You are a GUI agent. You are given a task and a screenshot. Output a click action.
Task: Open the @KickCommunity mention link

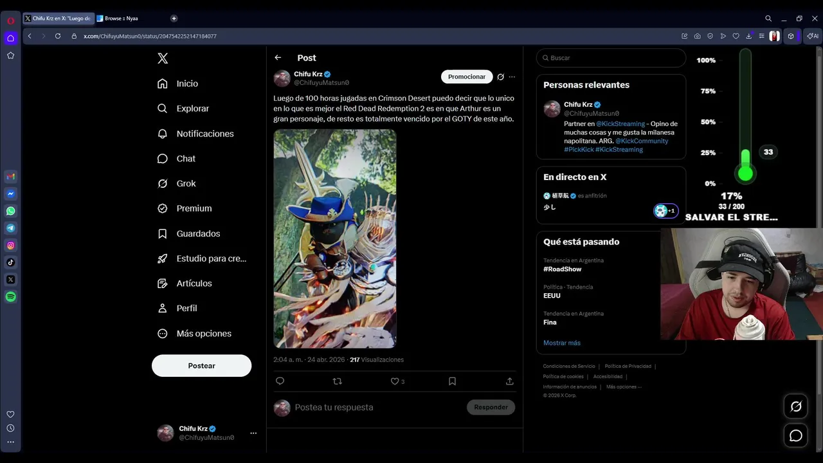642,141
